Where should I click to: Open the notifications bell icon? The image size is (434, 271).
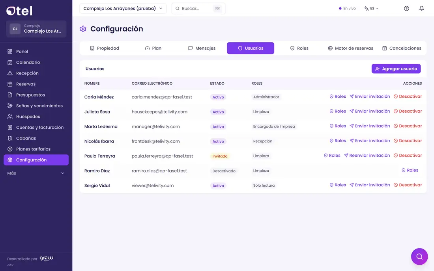click(421, 8)
